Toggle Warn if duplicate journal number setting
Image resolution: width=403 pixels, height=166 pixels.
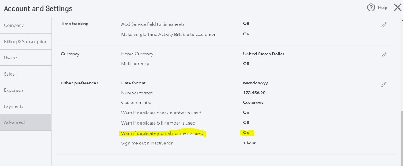[x=246, y=133]
